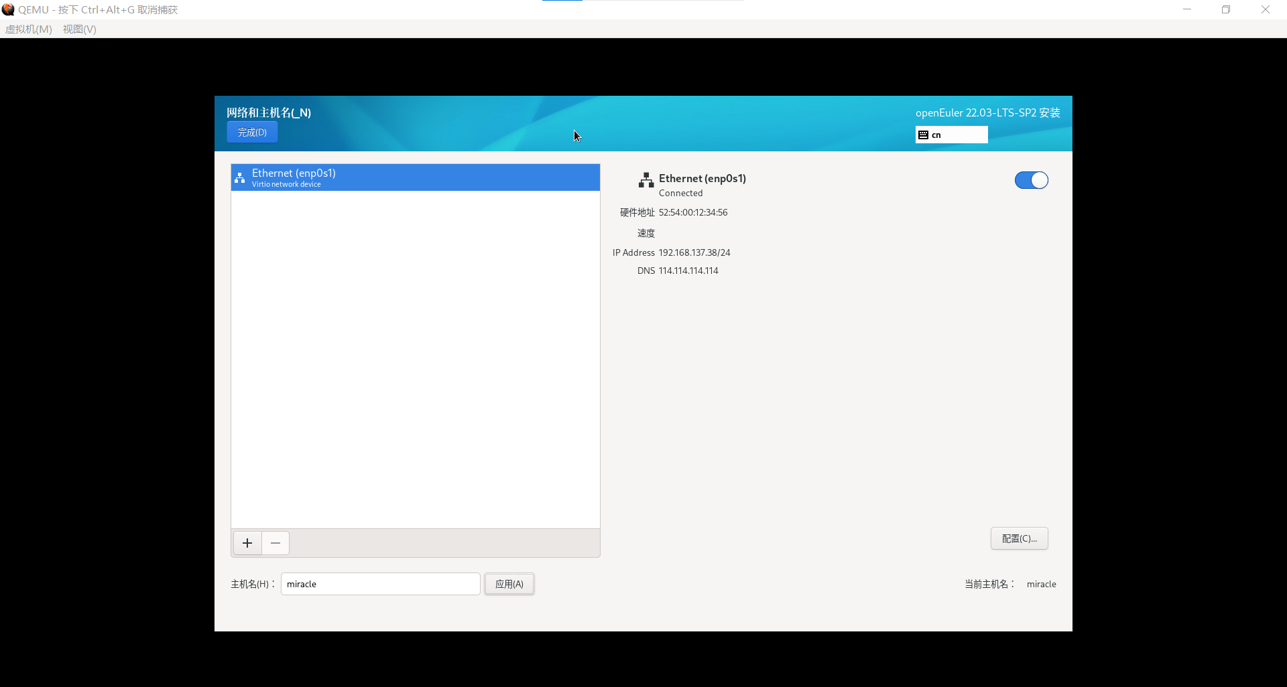Click the 网络和主机名(_N) heading
1287x687 pixels.
coord(269,112)
